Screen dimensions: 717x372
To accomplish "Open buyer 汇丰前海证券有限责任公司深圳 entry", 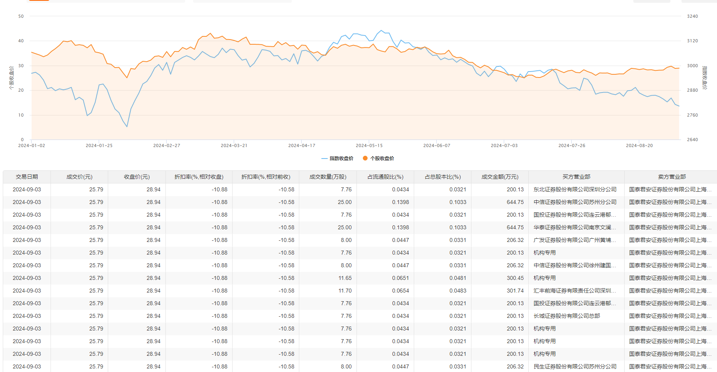I will coord(574,291).
